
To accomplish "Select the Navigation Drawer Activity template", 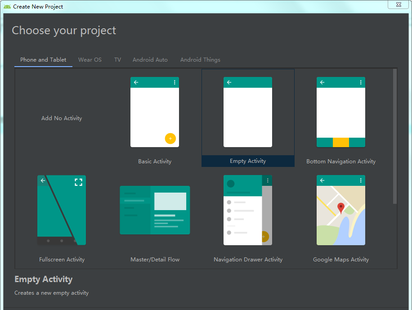I will [x=248, y=210].
